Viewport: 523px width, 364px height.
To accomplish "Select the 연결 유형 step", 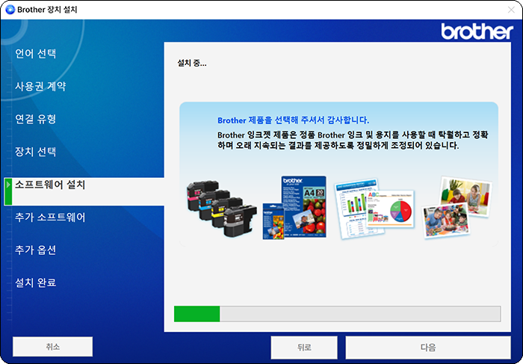I will [x=35, y=119].
